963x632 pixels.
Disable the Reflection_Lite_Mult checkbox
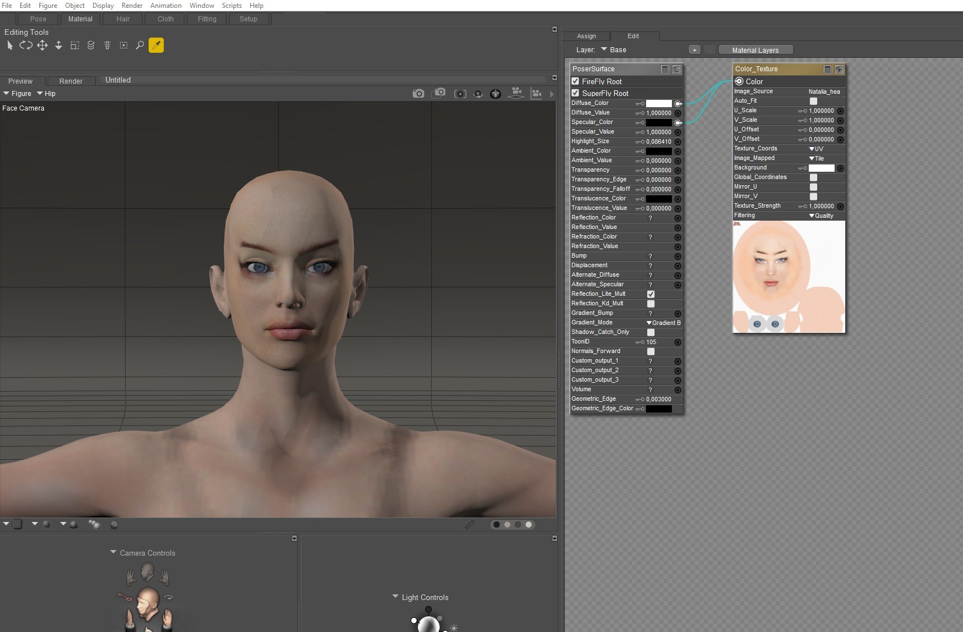651,294
